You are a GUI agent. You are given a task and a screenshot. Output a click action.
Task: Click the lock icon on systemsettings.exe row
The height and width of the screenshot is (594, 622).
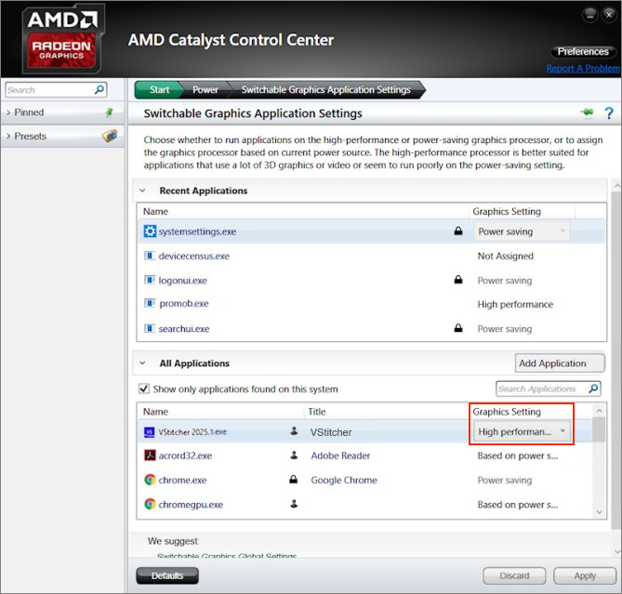pyautogui.click(x=458, y=231)
